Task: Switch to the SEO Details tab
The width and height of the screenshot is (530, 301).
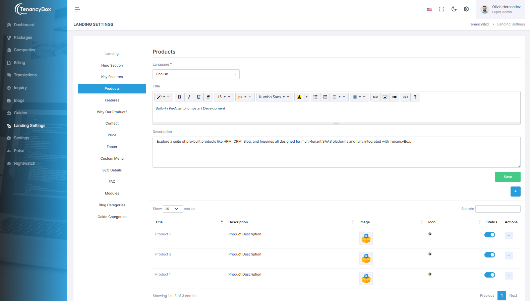Action: [x=112, y=170]
